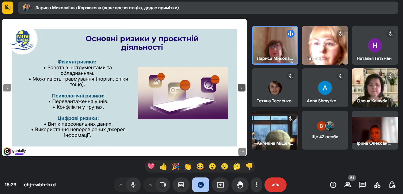Expand microphone audio settings arrow
403x194 pixels.
point(121,185)
